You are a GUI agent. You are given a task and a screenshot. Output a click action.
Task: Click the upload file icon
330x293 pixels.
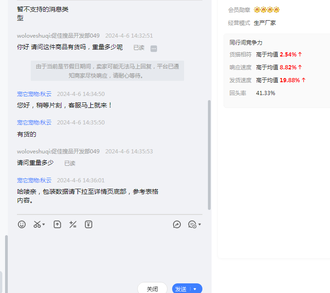57,225
